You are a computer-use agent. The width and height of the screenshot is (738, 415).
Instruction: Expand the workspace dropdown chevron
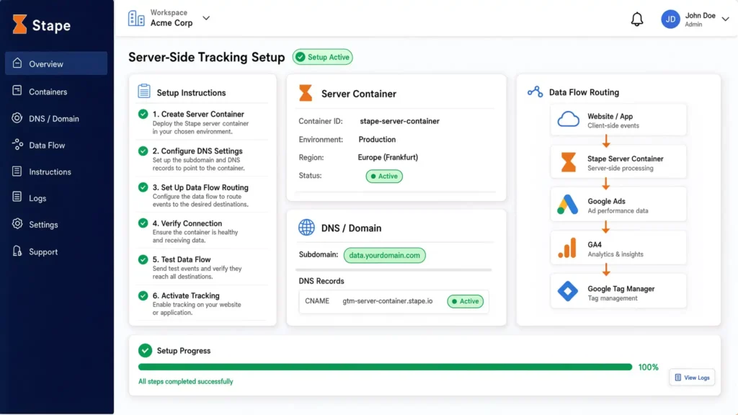click(x=206, y=18)
